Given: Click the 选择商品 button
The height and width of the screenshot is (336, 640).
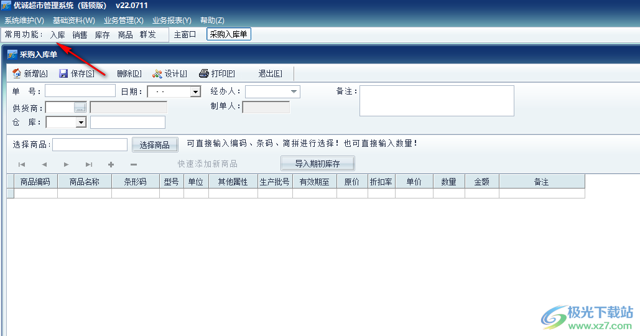Looking at the screenshot, I should 155,145.
